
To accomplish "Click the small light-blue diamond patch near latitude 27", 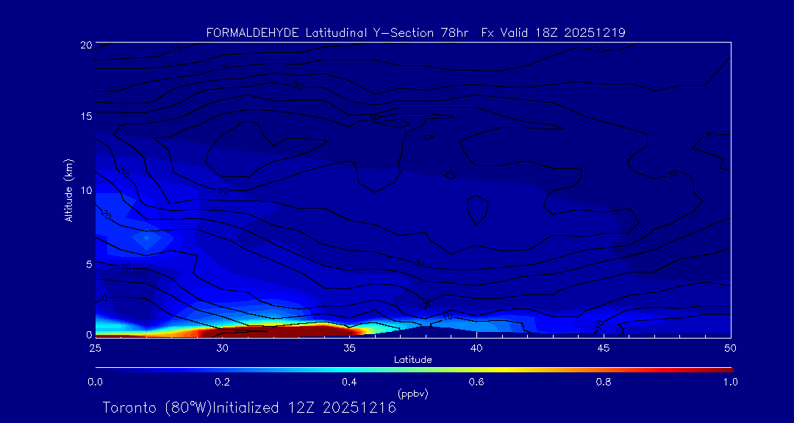I will (x=147, y=237).
